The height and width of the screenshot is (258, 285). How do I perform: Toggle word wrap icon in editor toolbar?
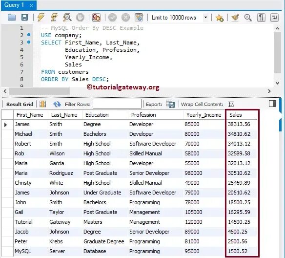click(274, 18)
